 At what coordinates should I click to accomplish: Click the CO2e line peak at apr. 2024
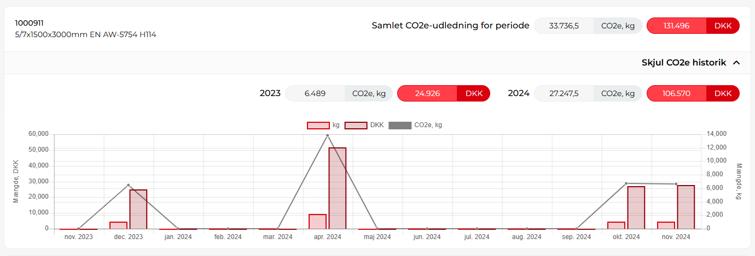(x=327, y=135)
